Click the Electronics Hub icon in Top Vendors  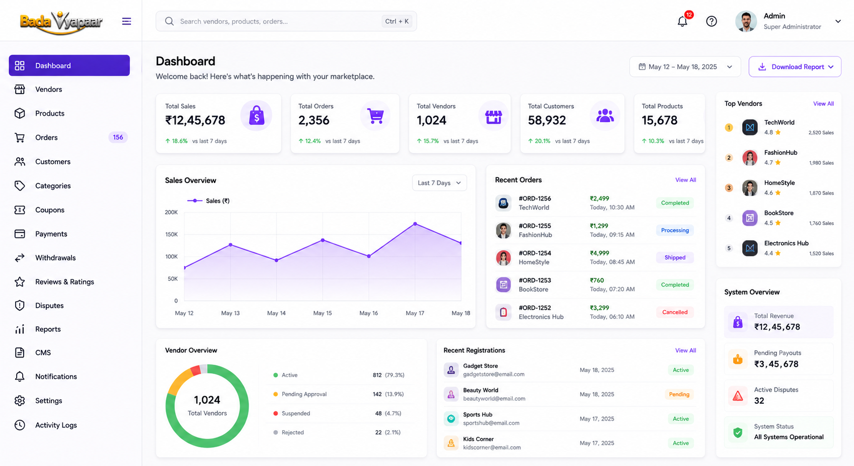coord(750,248)
